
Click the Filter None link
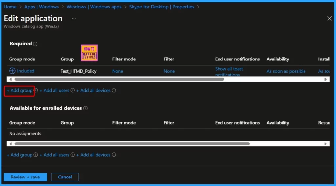pyautogui.click(x=169, y=71)
